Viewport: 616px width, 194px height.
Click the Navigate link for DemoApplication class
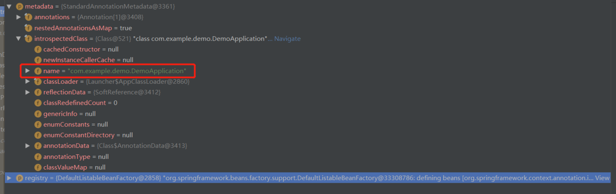click(x=287, y=39)
